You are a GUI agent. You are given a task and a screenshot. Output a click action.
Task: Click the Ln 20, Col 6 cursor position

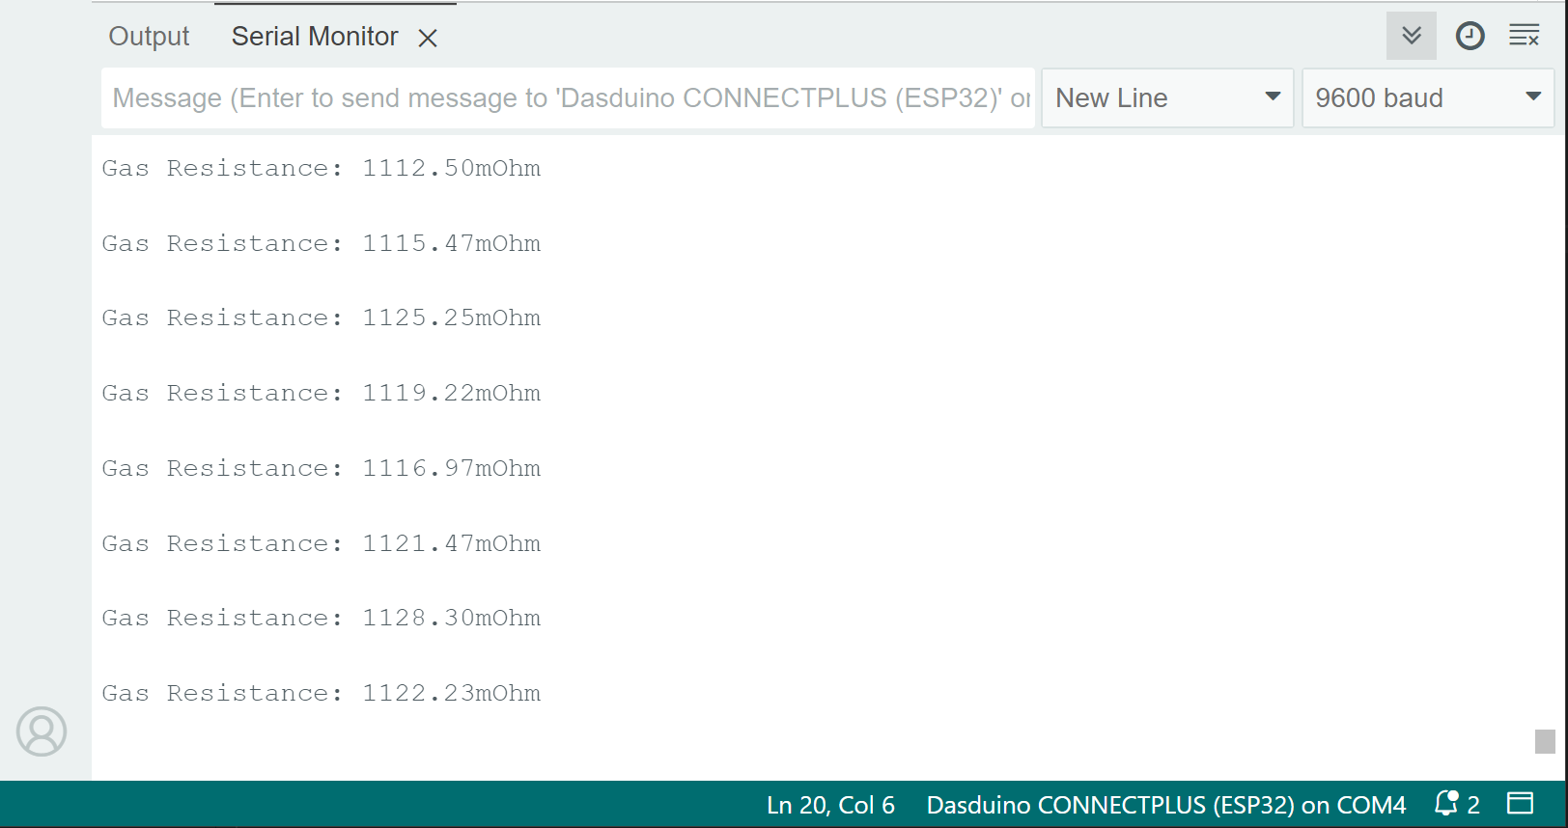coord(830,805)
